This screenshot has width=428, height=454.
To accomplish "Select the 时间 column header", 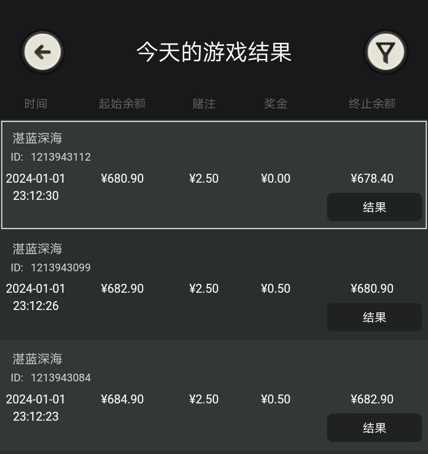I will (x=36, y=104).
